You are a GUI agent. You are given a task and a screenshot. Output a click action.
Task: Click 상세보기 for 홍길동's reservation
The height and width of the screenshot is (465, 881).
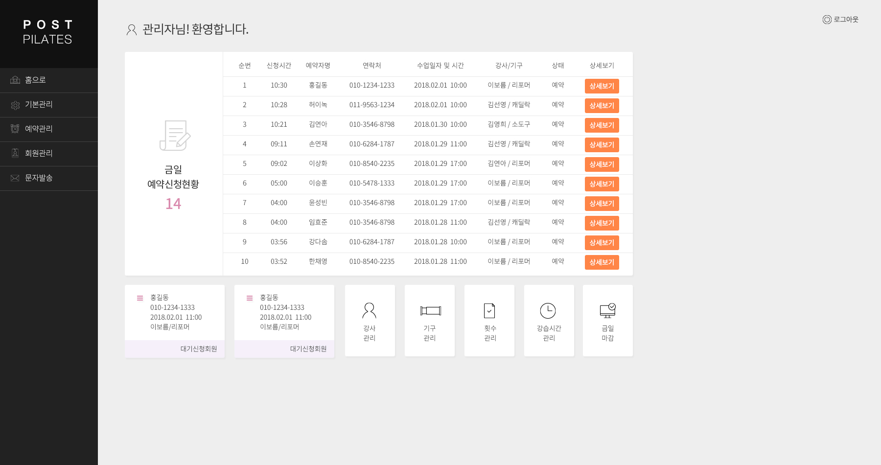point(602,86)
